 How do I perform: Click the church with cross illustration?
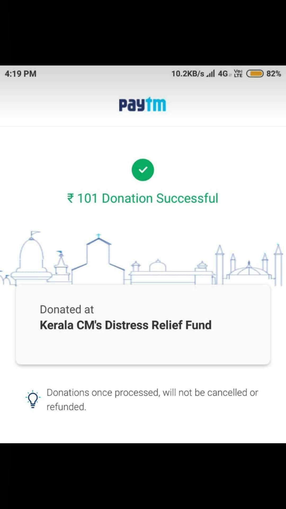(x=98, y=260)
